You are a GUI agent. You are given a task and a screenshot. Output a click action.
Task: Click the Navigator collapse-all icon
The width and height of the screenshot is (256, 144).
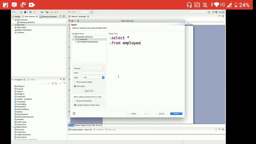[x=53, y=84]
